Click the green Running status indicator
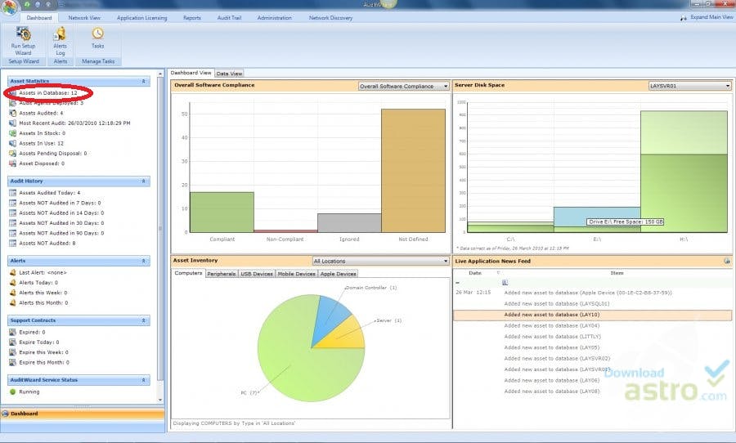 pos(12,392)
